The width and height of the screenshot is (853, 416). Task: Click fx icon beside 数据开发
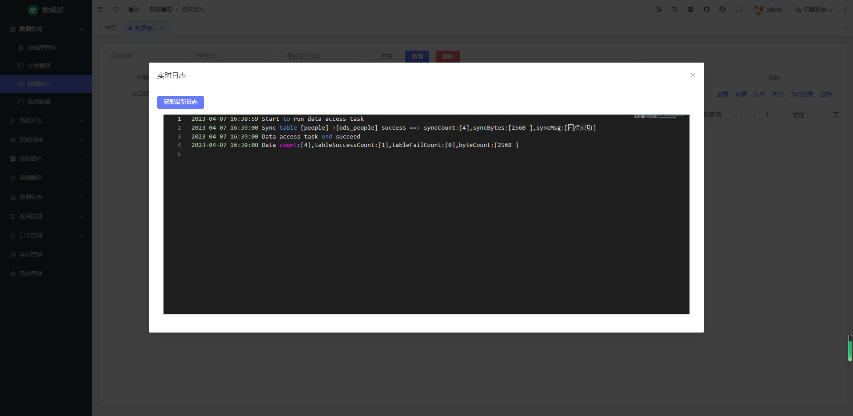pyautogui.click(x=13, y=120)
